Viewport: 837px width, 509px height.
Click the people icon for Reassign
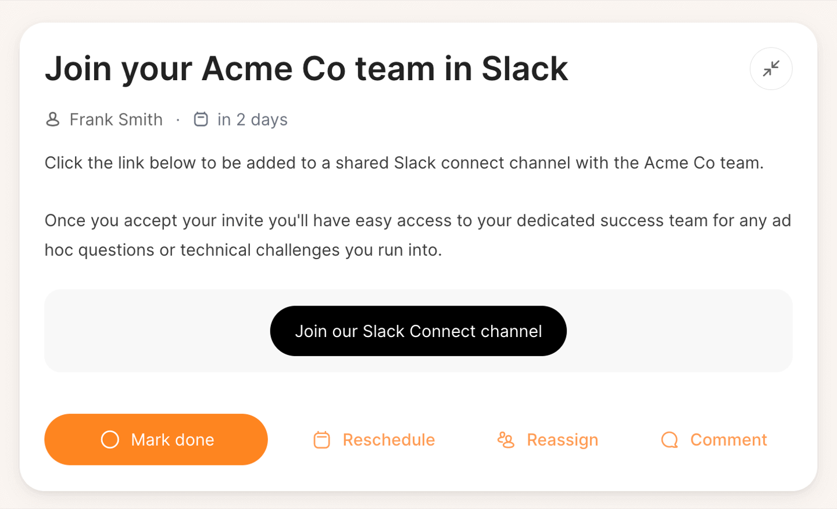(506, 440)
